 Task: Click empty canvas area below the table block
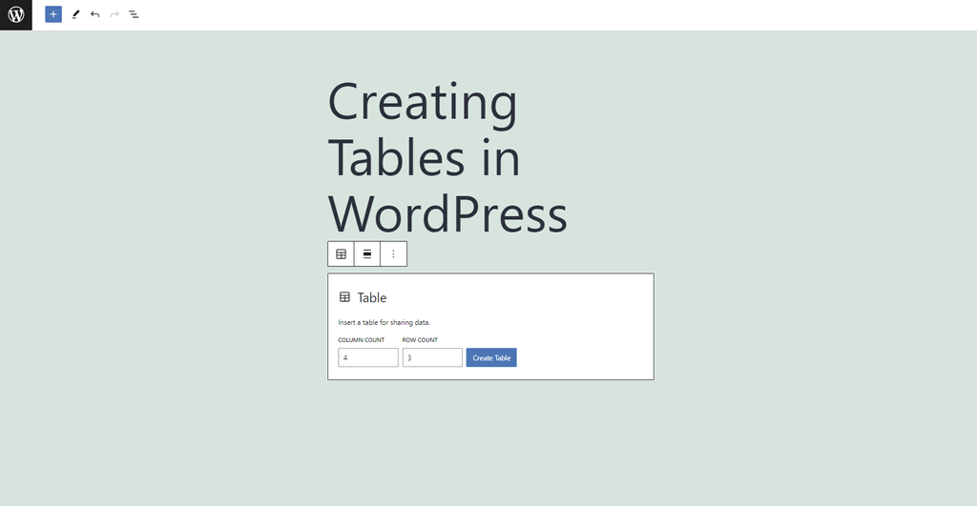click(490, 442)
